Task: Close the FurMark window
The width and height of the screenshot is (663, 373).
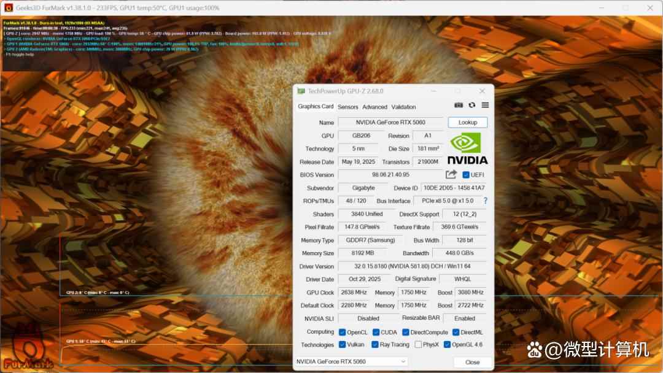Action: click(650, 7)
